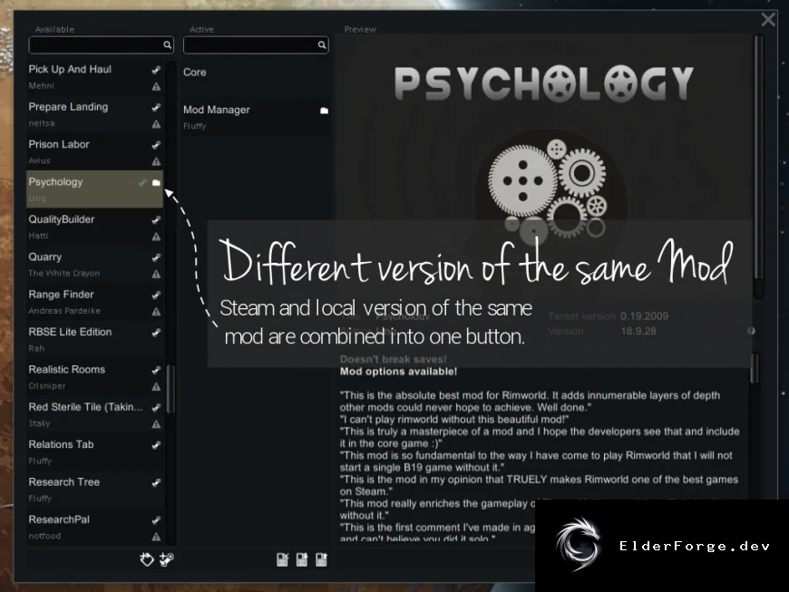Click the folder icon on the Psychology row
This screenshot has height=592, width=789.
click(x=156, y=182)
